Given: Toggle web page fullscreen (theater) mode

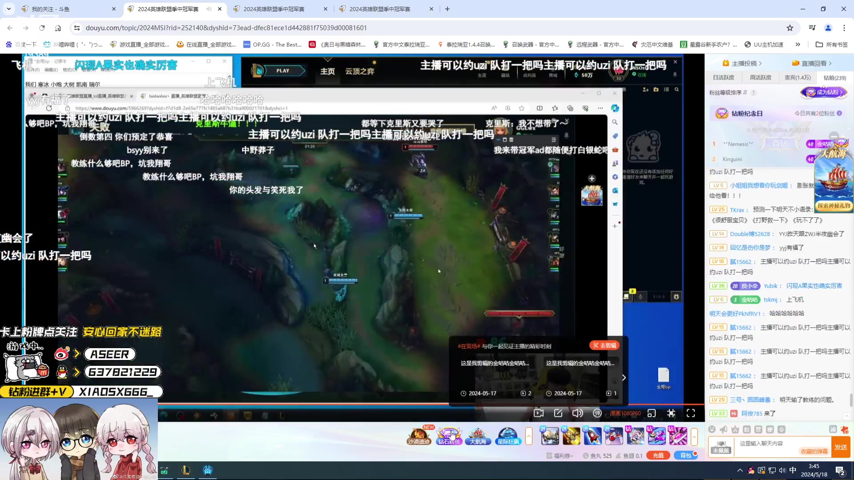Looking at the screenshot, I should pos(671,413).
